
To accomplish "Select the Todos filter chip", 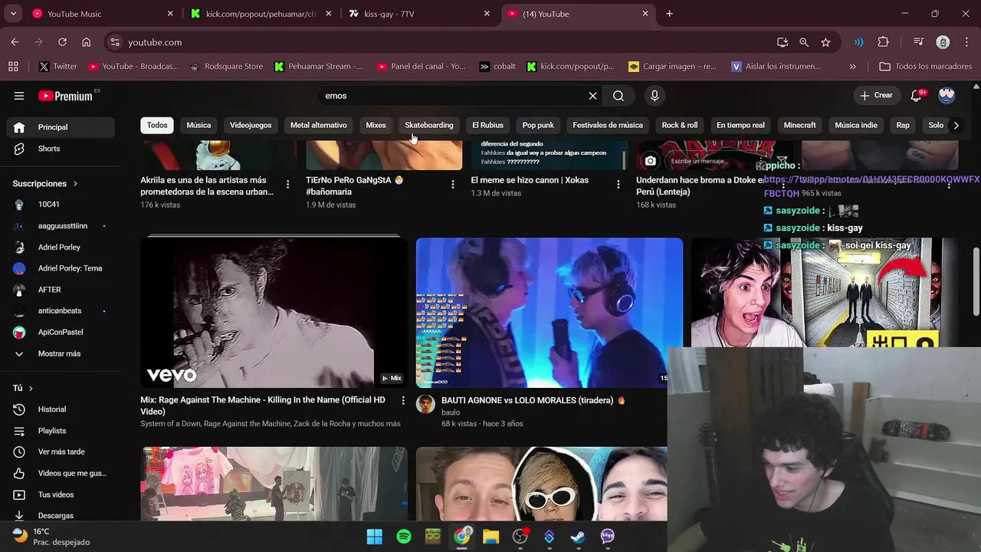I will coord(157,125).
